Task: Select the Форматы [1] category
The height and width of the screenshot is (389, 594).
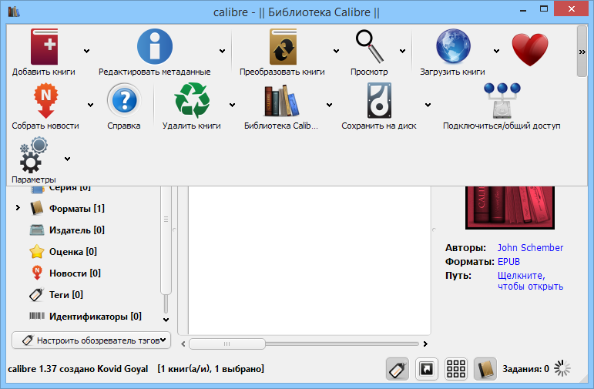Action: pyautogui.click(x=67, y=208)
